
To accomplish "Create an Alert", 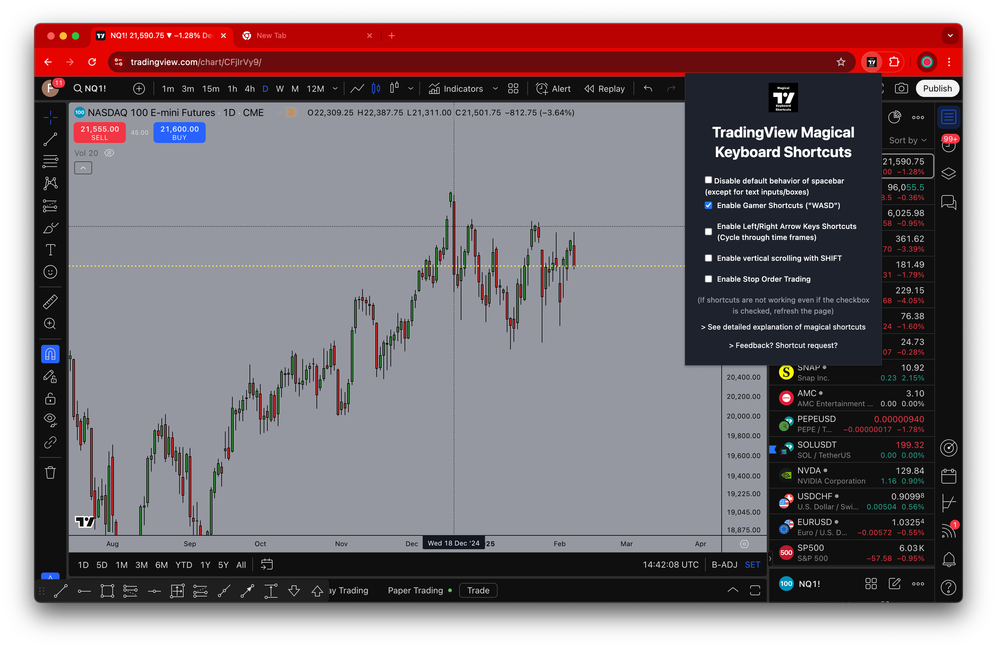I will pyautogui.click(x=553, y=89).
